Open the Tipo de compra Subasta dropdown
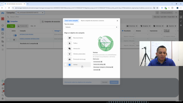Screen dimensions: 183x103 [x=91, y=27]
